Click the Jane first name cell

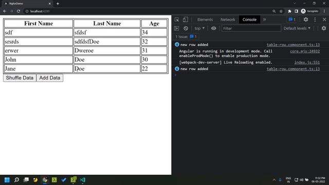point(39,68)
